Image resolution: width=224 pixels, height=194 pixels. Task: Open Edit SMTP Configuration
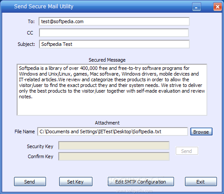click(x=141, y=182)
